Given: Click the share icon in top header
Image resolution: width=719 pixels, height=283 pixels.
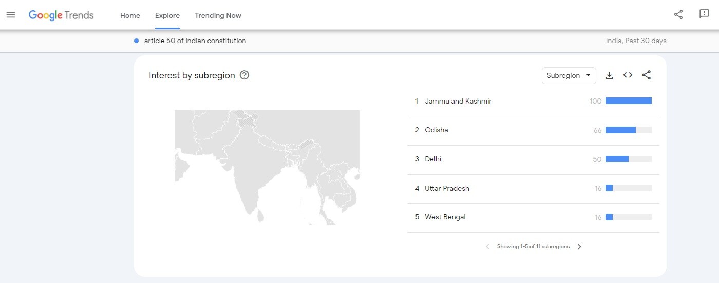Looking at the screenshot, I should coord(678,14).
